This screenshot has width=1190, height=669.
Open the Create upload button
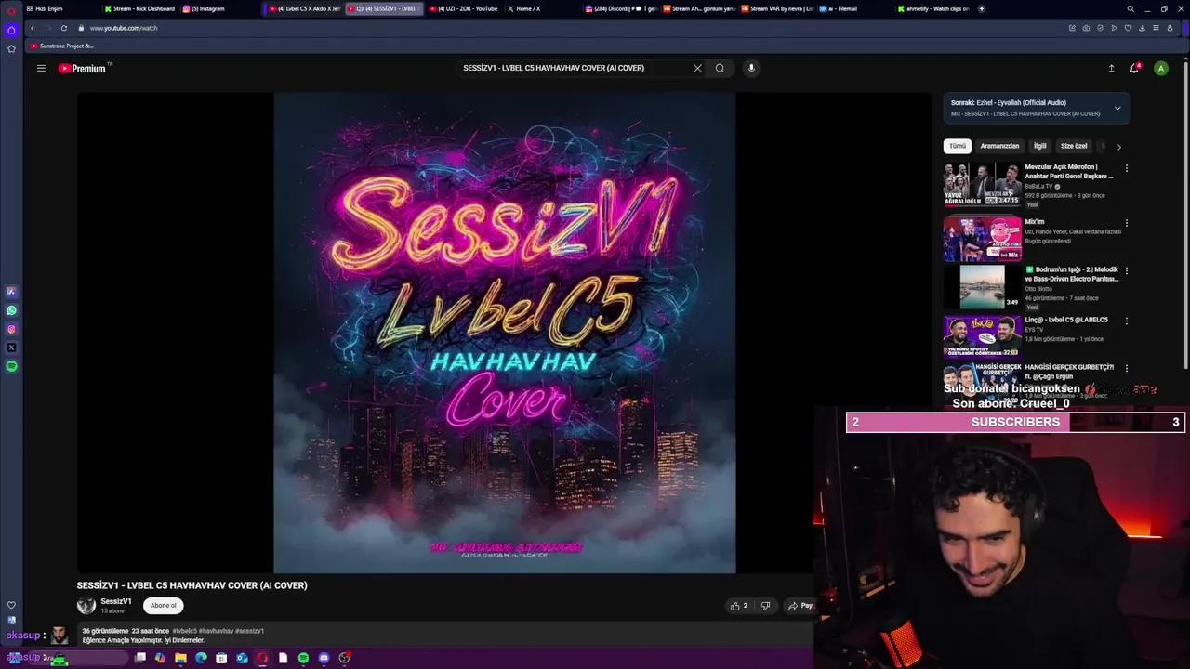tap(1111, 68)
